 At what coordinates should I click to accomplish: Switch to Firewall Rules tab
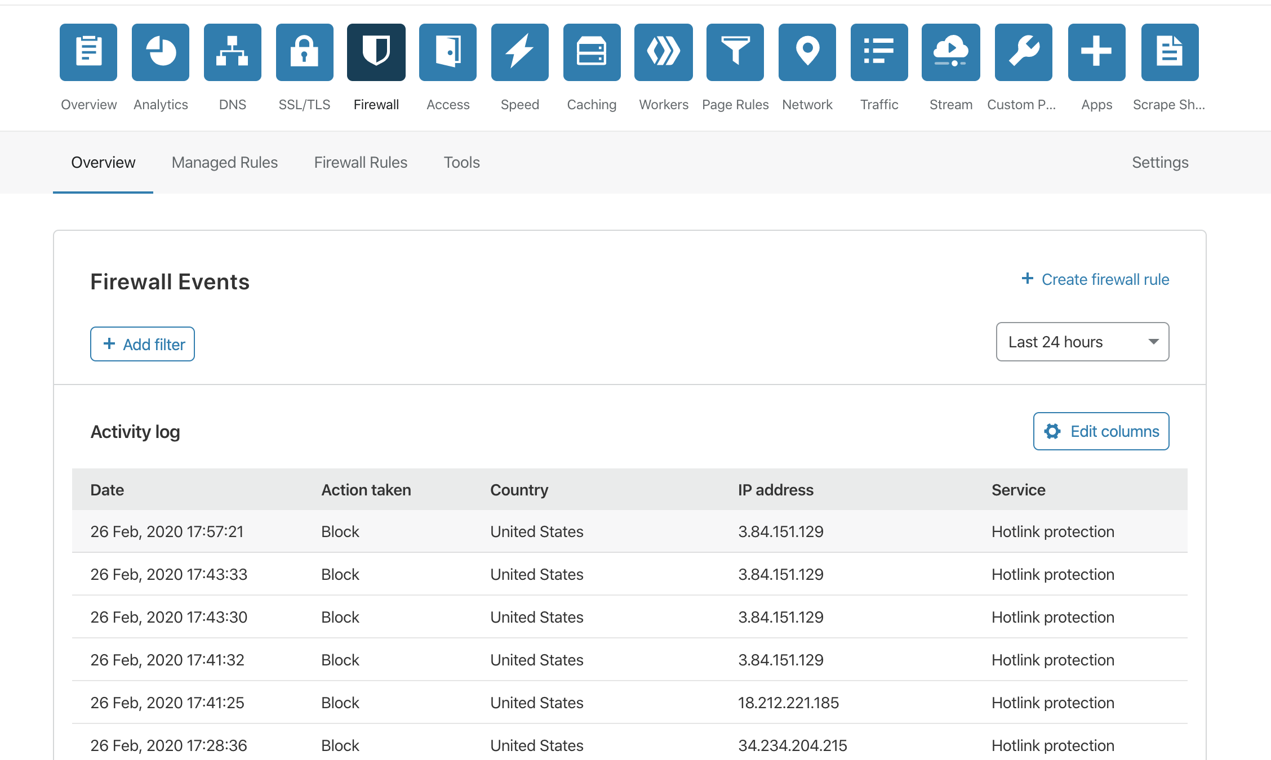361,163
